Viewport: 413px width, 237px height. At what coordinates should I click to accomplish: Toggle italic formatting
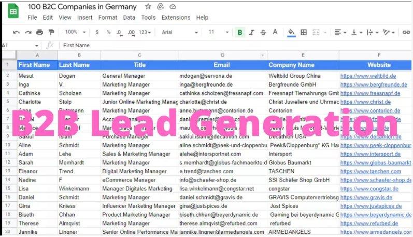[x=251, y=32]
